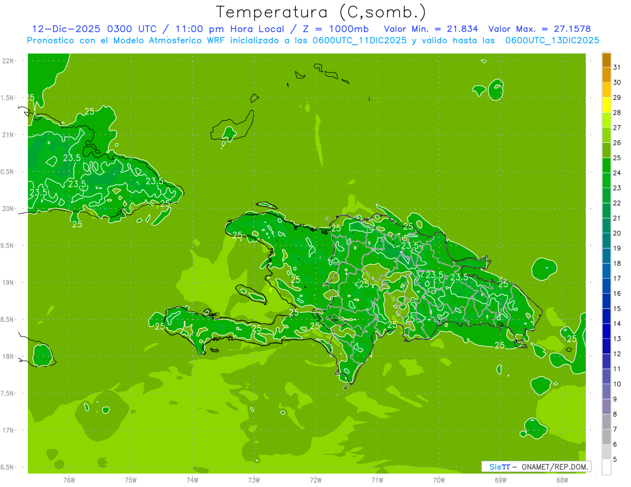Pick the dark blue swatch between 13 and 14

tap(606, 331)
